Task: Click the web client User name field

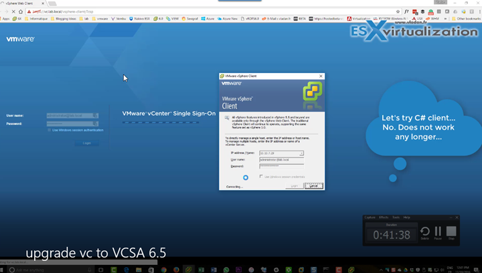Action: click(x=72, y=116)
